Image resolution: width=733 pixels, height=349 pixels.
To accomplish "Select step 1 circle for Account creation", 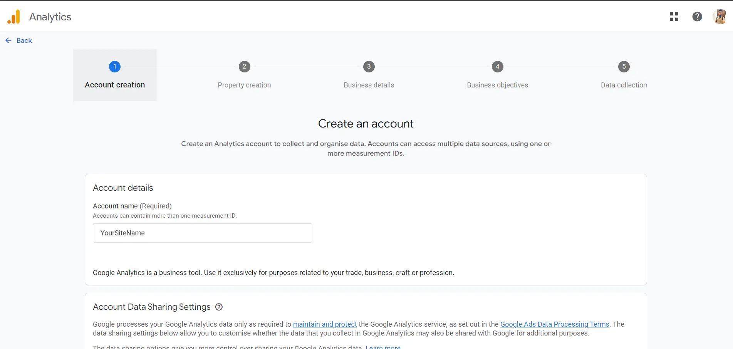I will (115, 67).
